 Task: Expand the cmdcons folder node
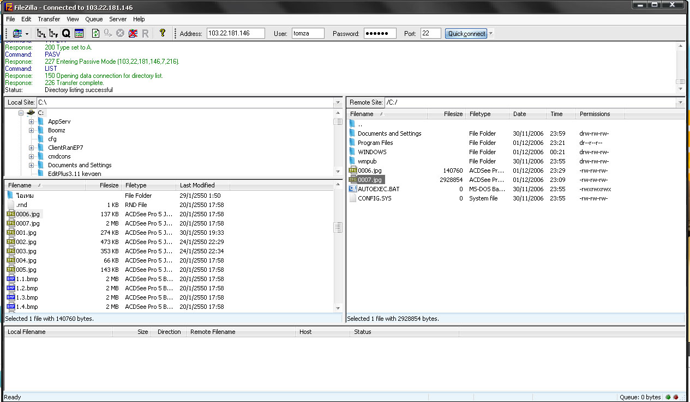point(32,156)
